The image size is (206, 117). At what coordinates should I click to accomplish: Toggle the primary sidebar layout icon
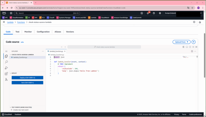[x=184, y=47]
